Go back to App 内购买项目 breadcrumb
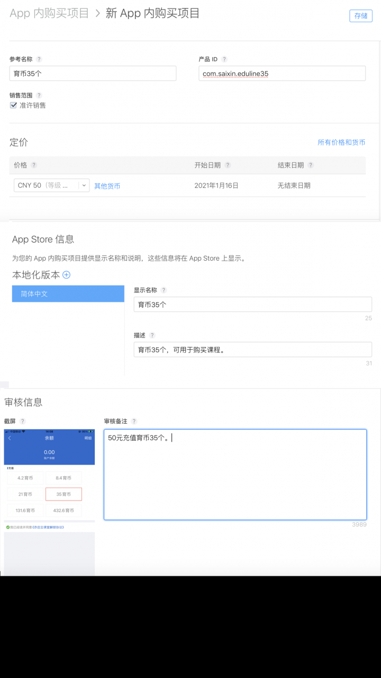The image size is (381, 678). coord(49,14)
